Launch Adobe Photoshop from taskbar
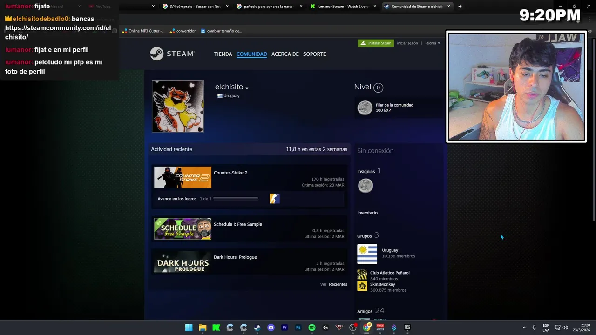The height and width of the screenshot is (335, 596). (x=298, y=328)
